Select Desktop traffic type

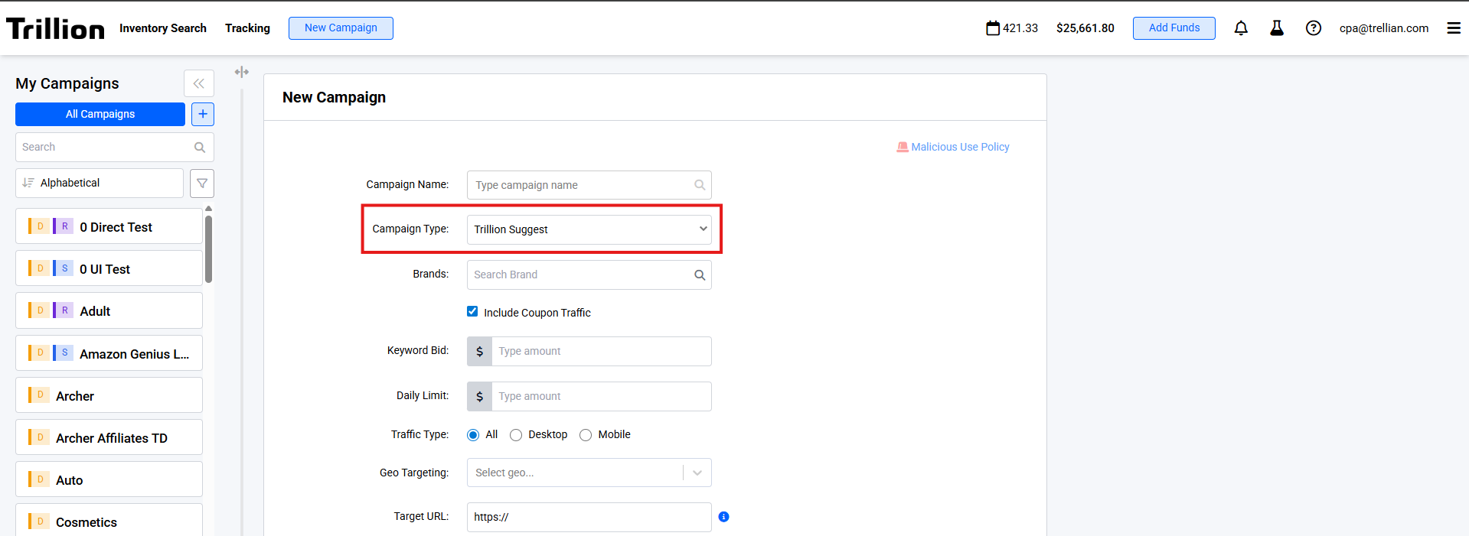coord(516,435)
